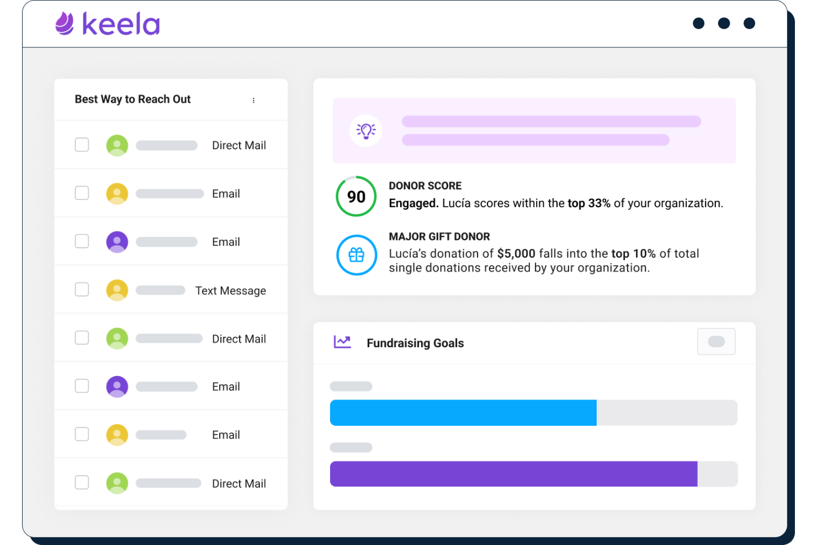Select the Donor Score ring showing 90

click(x=356, y=197)
